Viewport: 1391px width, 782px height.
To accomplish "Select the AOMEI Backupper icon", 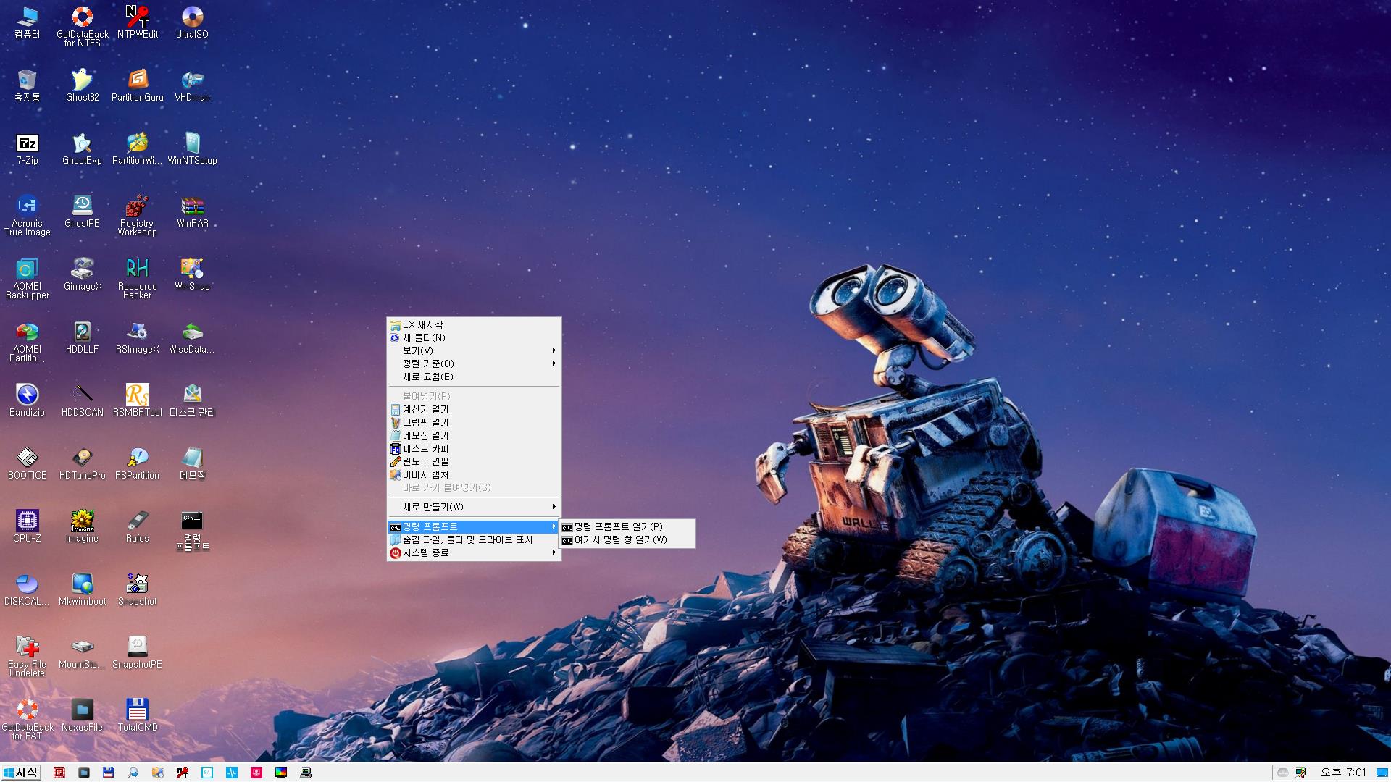I will [28, 278].
